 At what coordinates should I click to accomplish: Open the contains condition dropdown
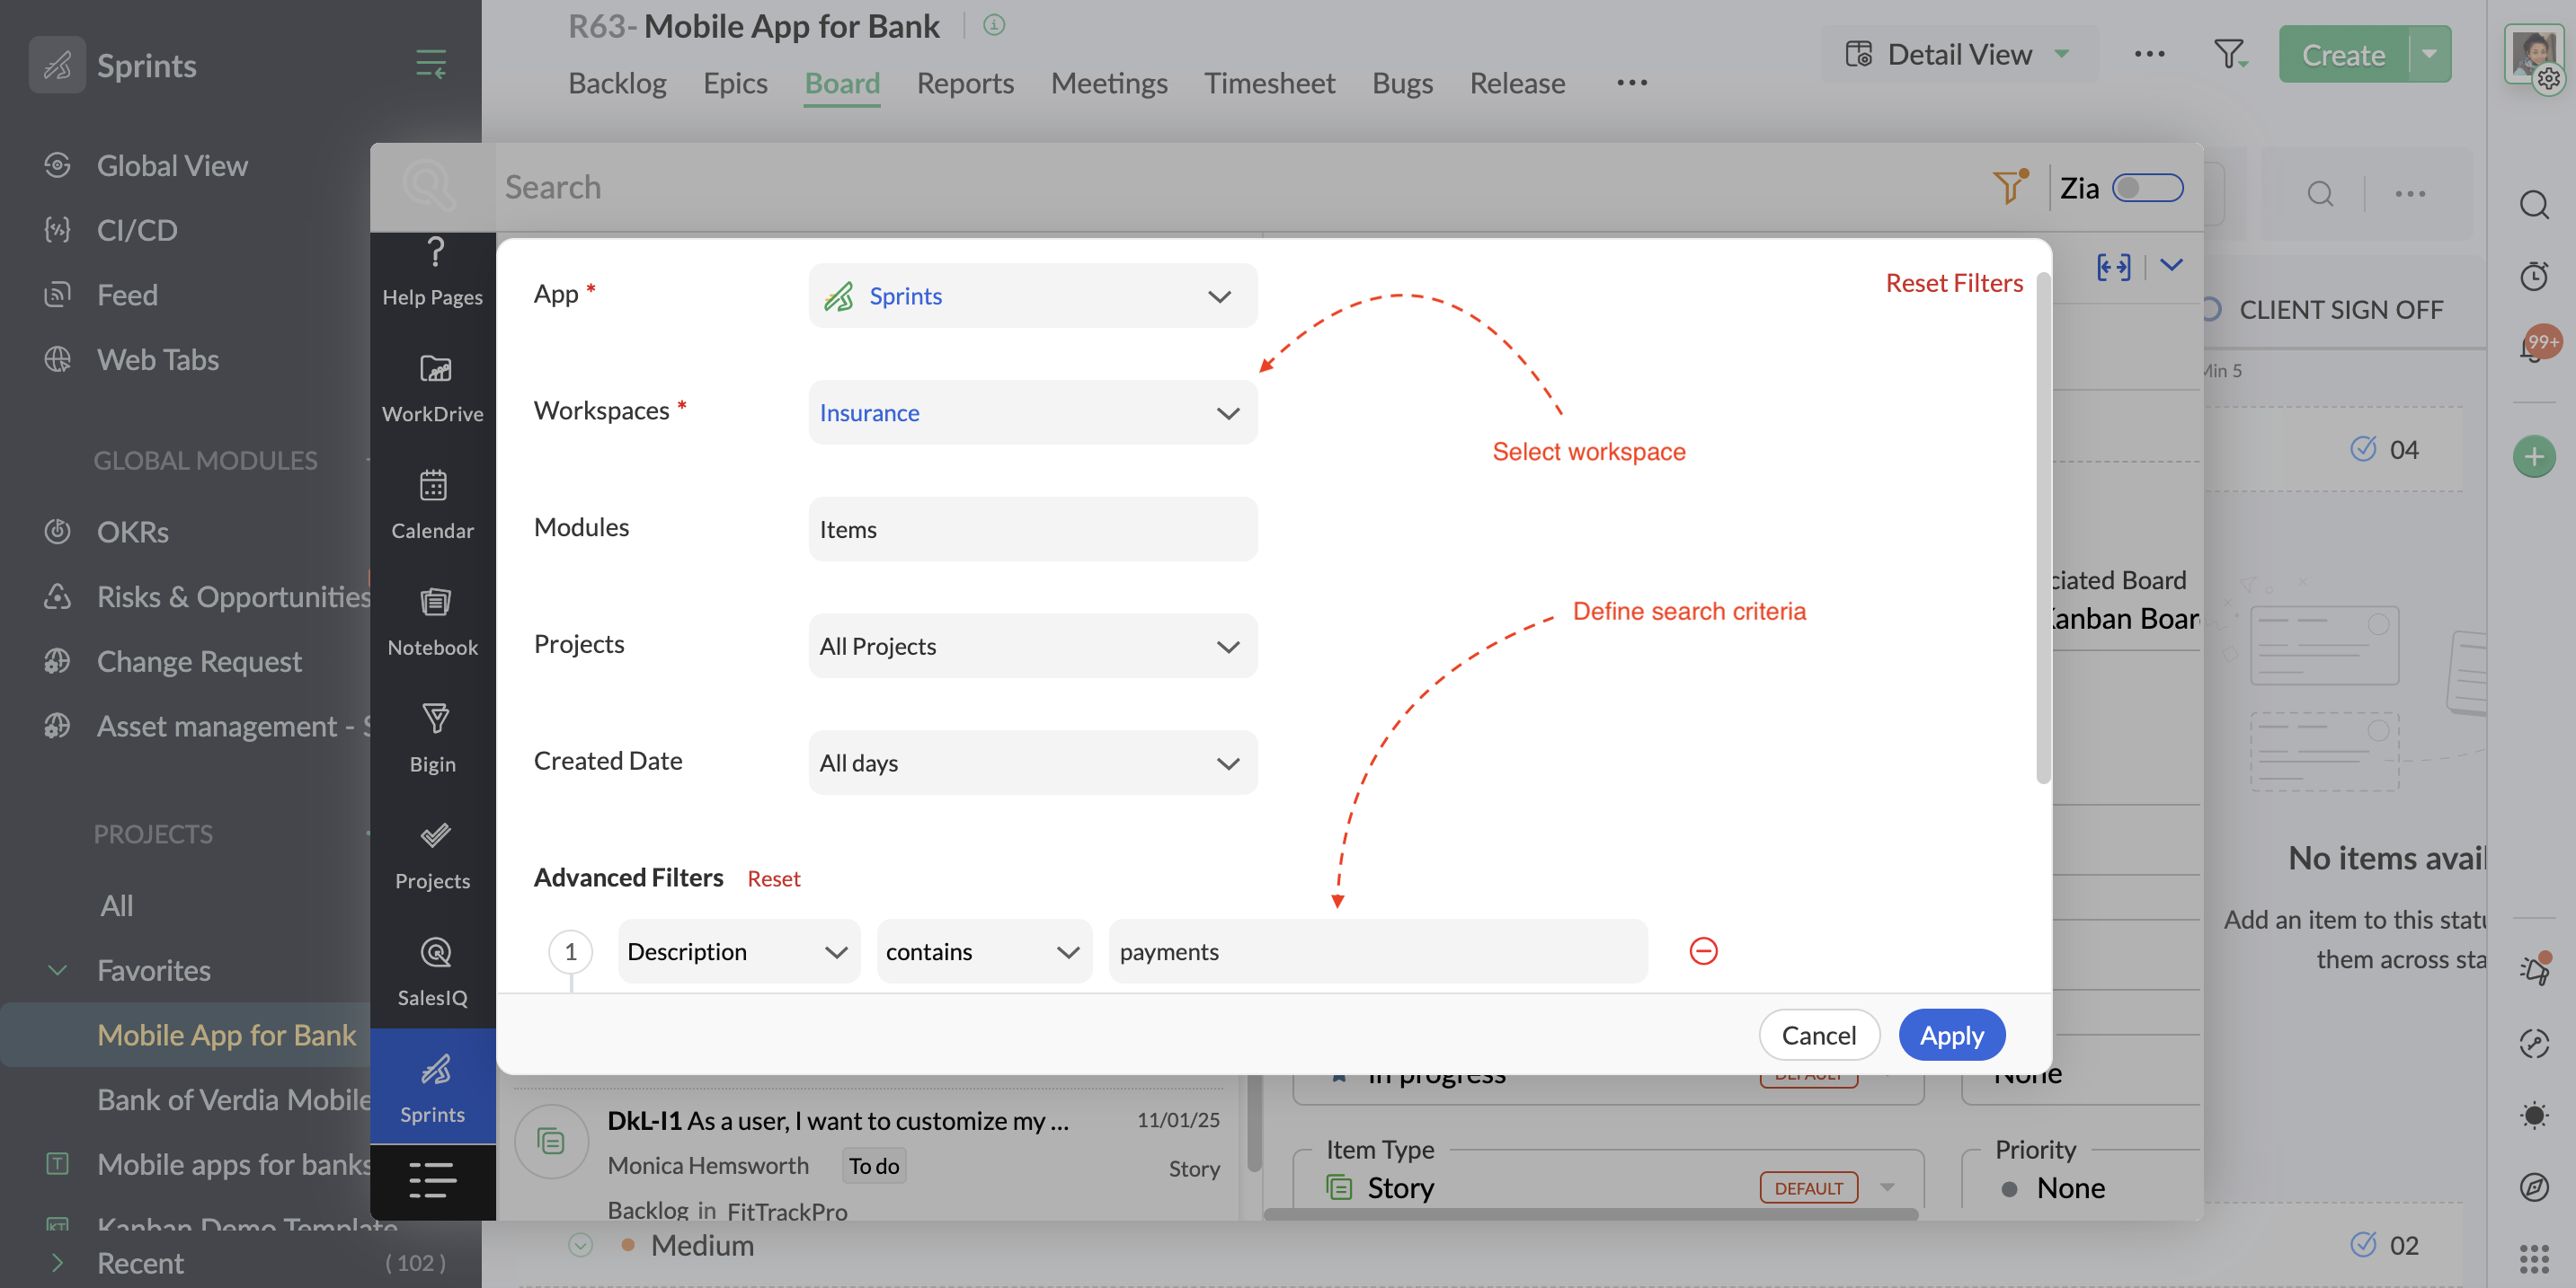pos(984,951)
